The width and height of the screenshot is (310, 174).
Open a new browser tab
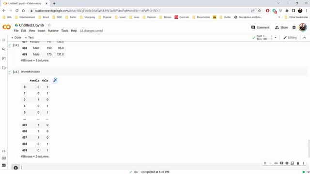click(x=54, y=3)
